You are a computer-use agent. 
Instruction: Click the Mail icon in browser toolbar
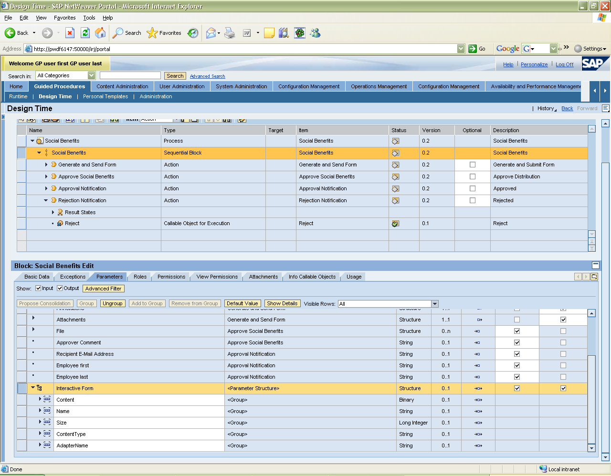coord(211,33)
